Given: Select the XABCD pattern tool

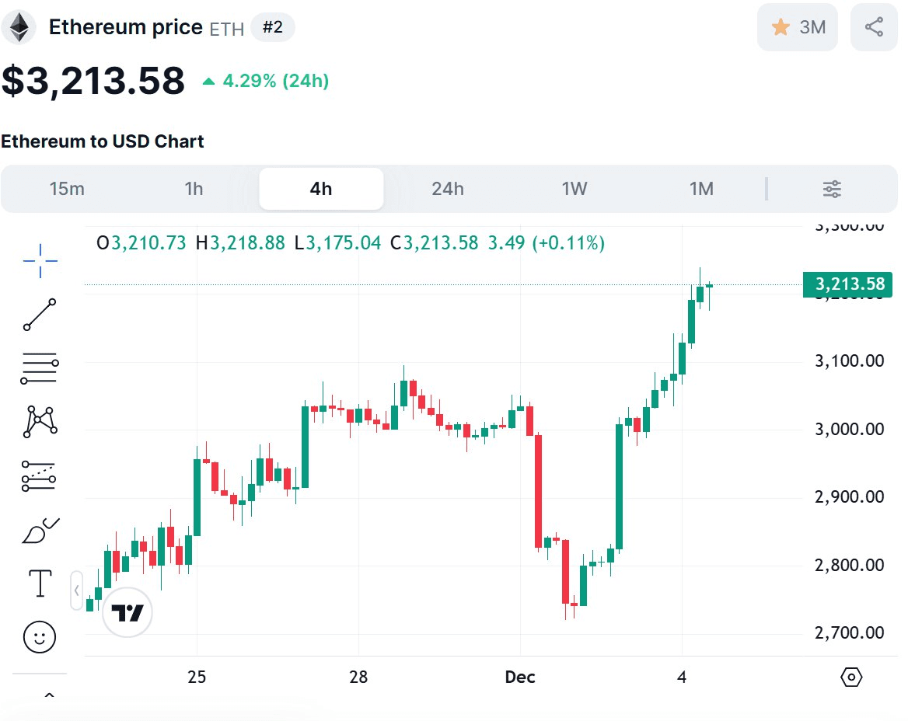Looking at the screenshot, I should pyautogui.click(x=40, y=421).
